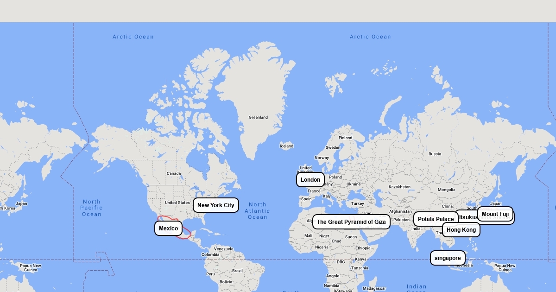The height and width of the screenshot is (292, 556).
Task: Click the United States map label
Action: pos(177,203)
